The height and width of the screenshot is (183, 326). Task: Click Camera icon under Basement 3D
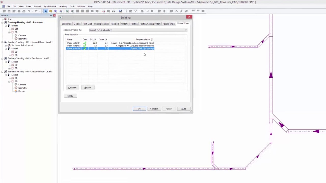click(x=16, y=36)
